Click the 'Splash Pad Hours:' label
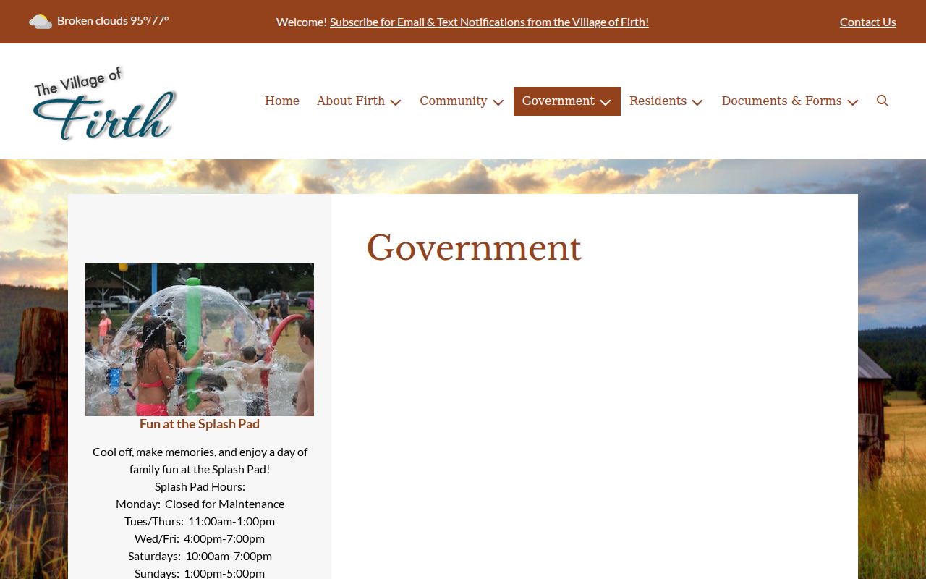Image resolution: width=926 pixels, height=579 pixels. 200,486
